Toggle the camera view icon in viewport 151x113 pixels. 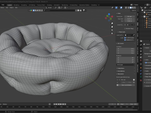112,30
